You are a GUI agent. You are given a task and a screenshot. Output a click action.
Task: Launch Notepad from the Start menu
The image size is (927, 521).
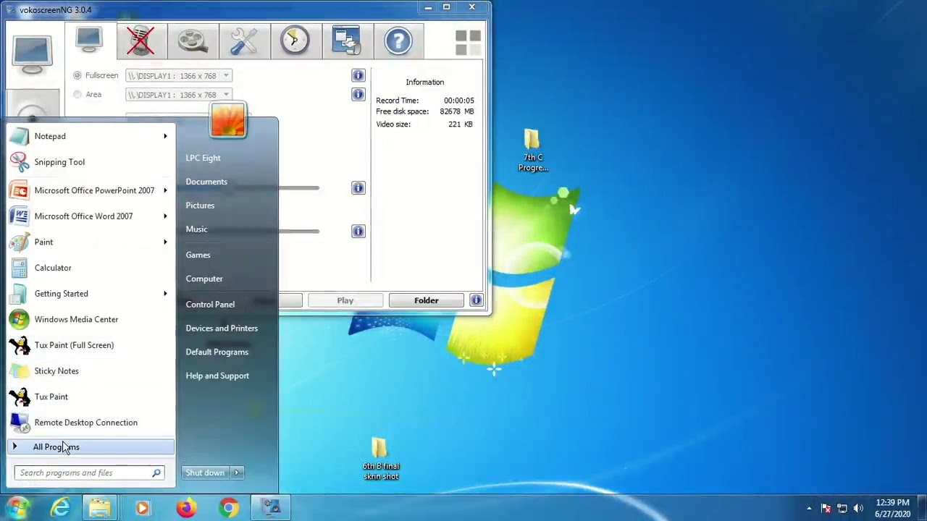pyautogui.click(x=91, y=136)
